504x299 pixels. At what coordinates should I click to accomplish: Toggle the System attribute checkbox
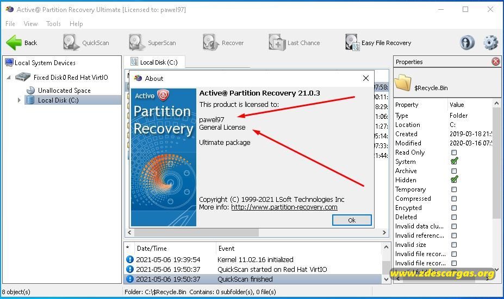click(454, 161)
